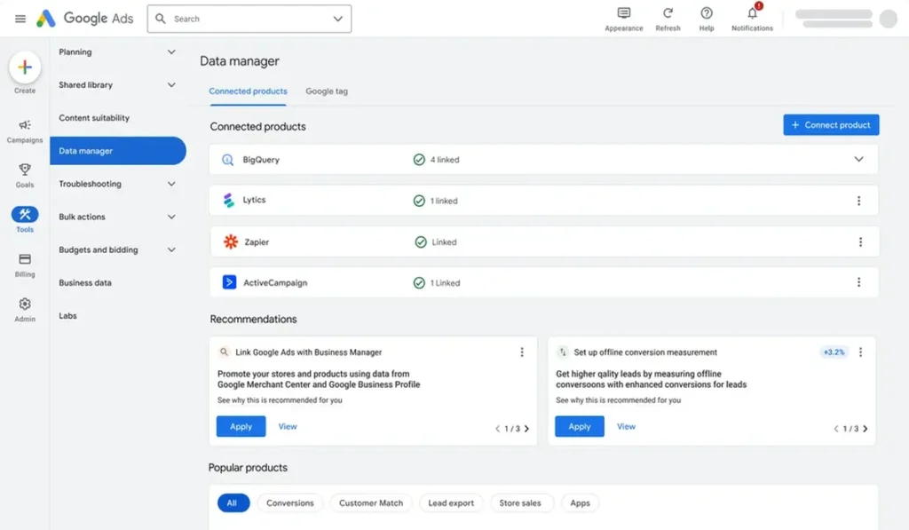Screen dimensions: 909x530
Task: Select the Conversions filter chip
Action: (289, 502)
